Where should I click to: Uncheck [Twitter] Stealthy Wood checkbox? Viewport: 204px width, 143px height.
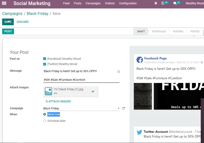tap(45, 64)
